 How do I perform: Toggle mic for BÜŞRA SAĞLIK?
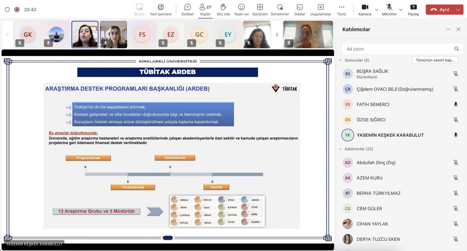(x=455, y=74)
